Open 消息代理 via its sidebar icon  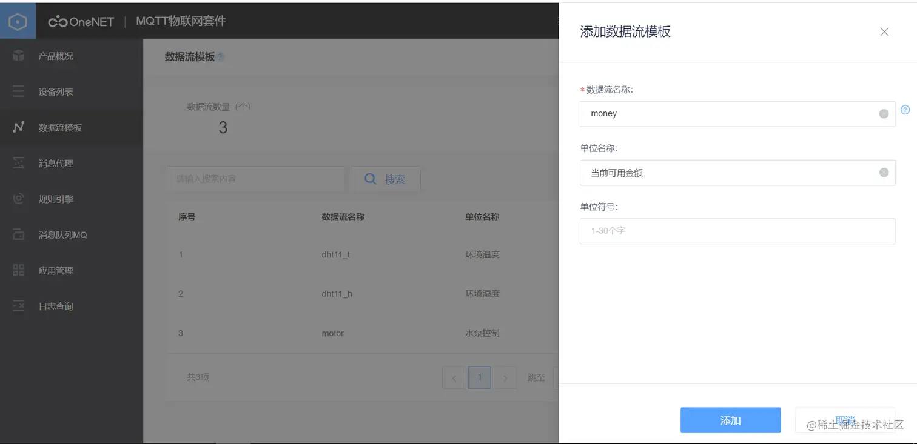(19, 163)
